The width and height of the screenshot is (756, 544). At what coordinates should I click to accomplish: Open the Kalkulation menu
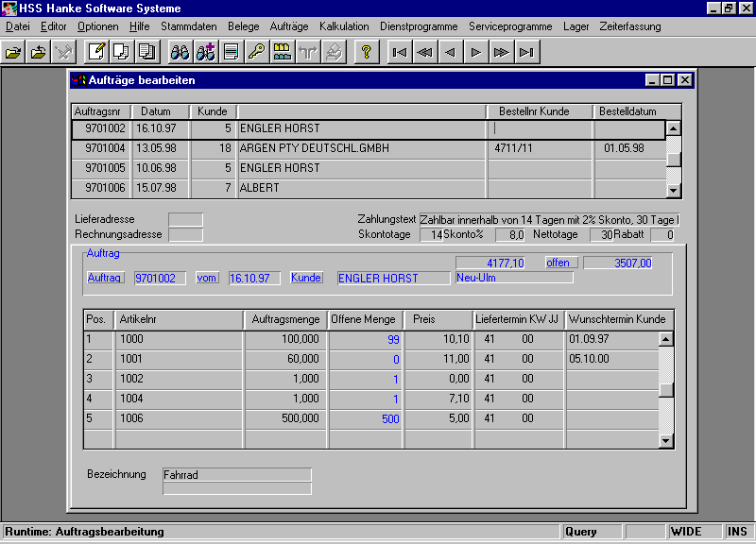[344, 26]
